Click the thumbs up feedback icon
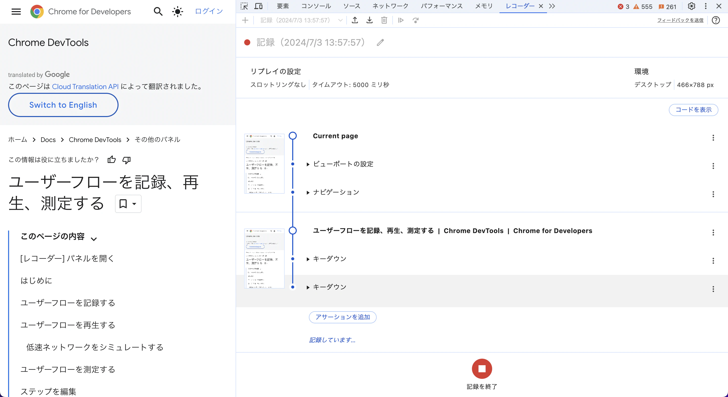 112,160
